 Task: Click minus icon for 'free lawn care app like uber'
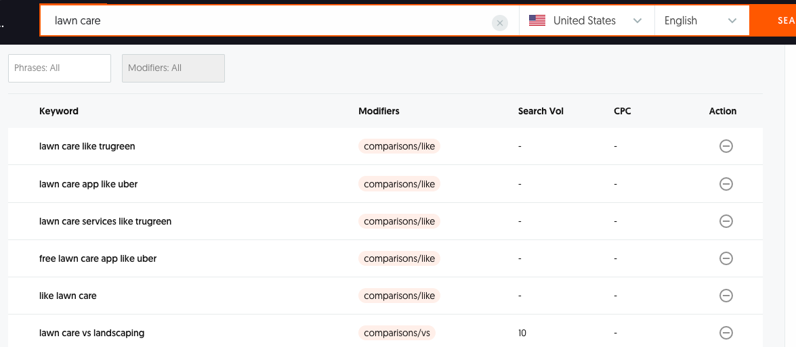click(726, 258)
